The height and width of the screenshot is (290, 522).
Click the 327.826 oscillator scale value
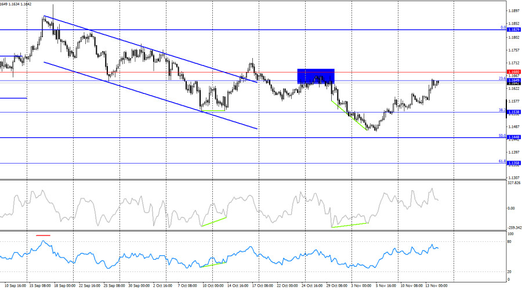tap(514, 183)
